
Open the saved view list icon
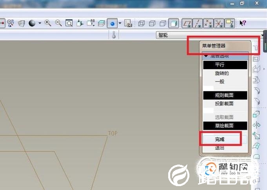(x=22, y=23)
